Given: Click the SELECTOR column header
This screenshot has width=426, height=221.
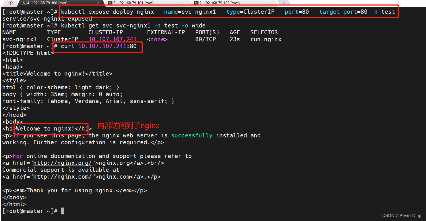Looking at the screenshot, I should 264,32.
